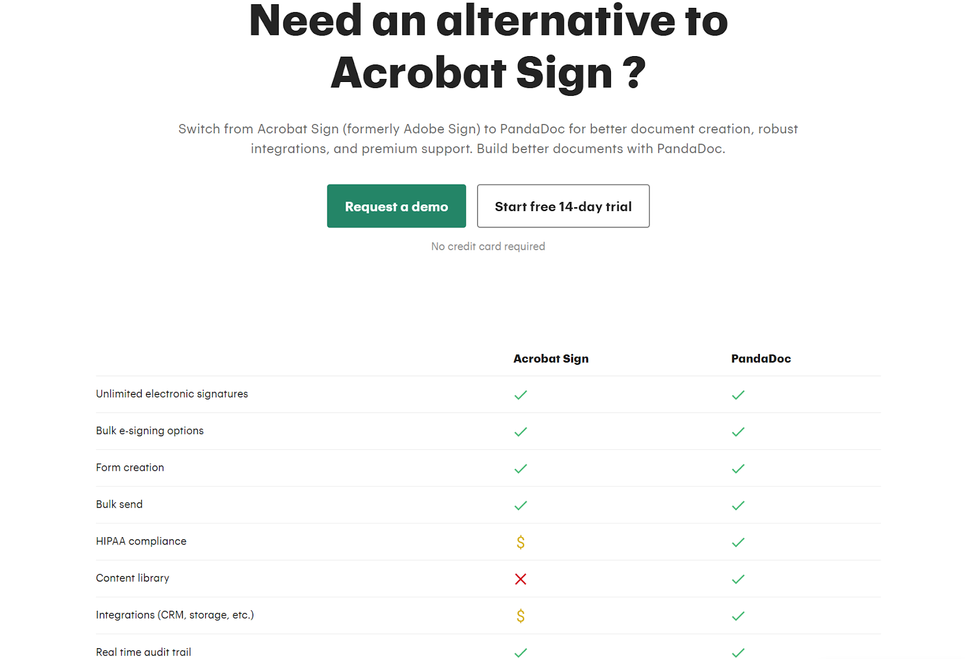
Task: Click the text No credit card required
Action: pyautogui.click(x=487, y=246)
